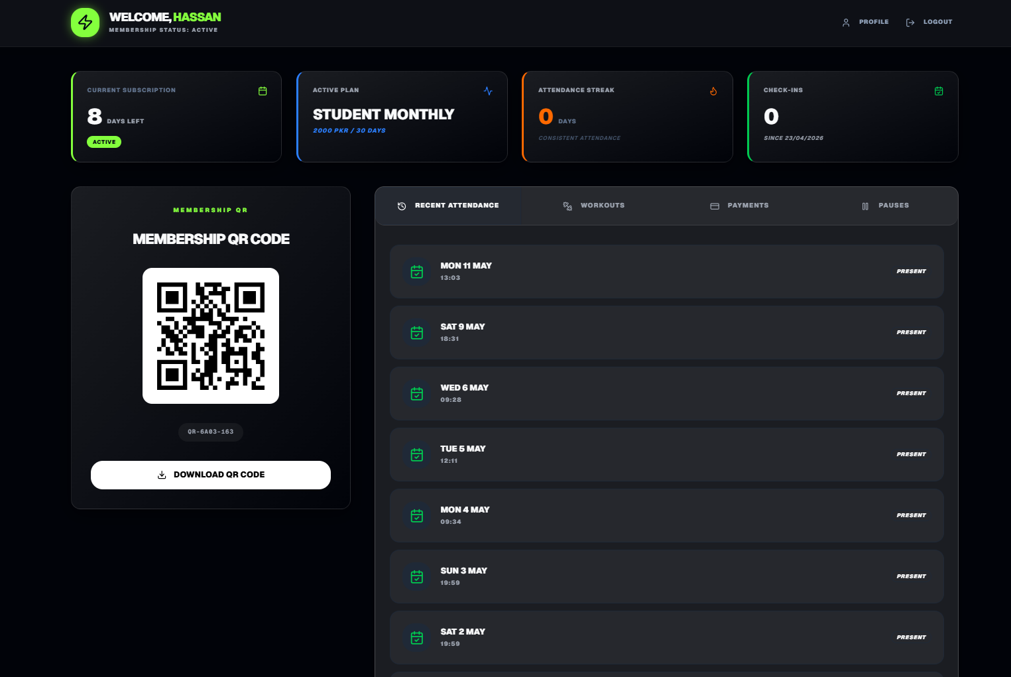The image size is (1011, 677).
Task: Click calendar icon on SAT 2 MAY row
Action: click(417, 638)
